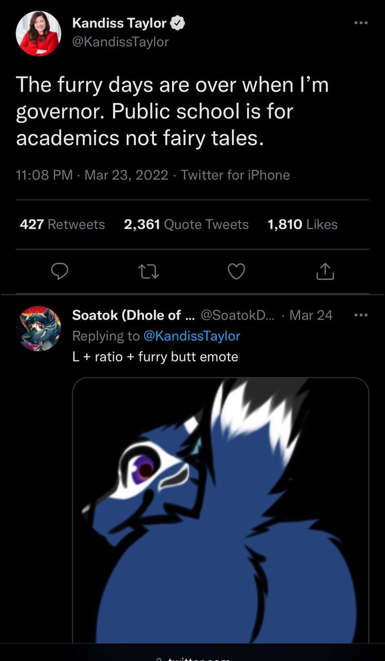The height and width of the screenshot is (661, 385).
Task: Like the tweet with the heart icon
Action: 236,271
